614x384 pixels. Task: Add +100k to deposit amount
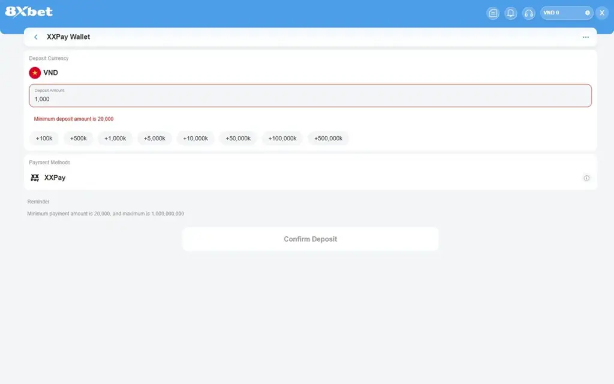pyautogui.click(x=44, y=139)
